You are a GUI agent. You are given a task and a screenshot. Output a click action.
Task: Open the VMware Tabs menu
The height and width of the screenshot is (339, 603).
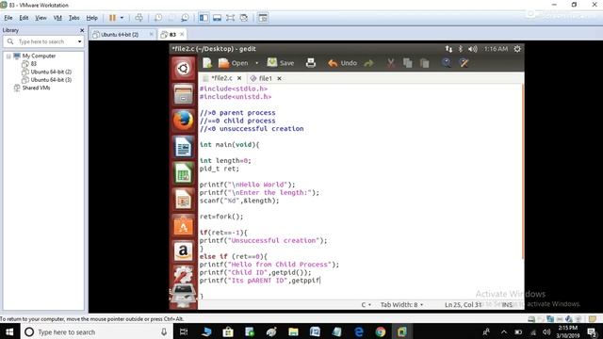tap(73, 18)
